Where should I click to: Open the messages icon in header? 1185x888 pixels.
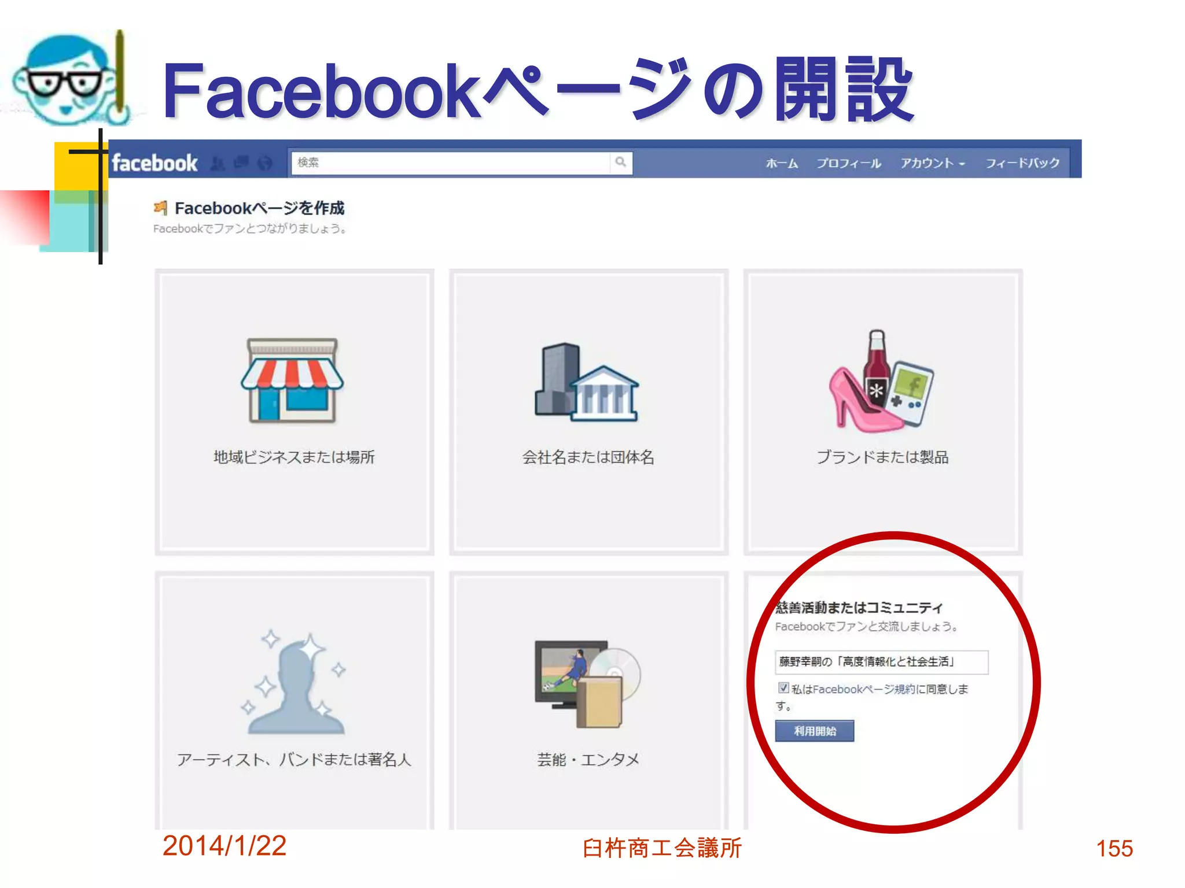[241, 163]
